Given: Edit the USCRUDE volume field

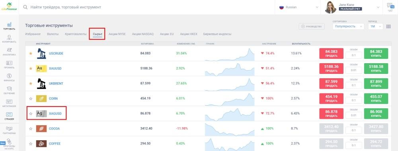Looking at the screenshot, I should [x=353, y=55].
